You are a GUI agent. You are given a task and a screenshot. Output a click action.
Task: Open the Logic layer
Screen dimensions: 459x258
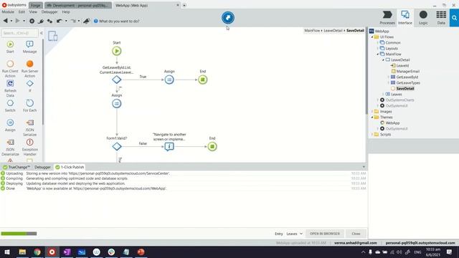[423, 17]
